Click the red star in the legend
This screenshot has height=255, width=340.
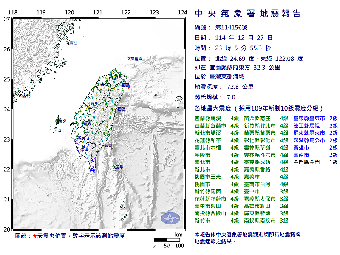[x=34, y=235]
